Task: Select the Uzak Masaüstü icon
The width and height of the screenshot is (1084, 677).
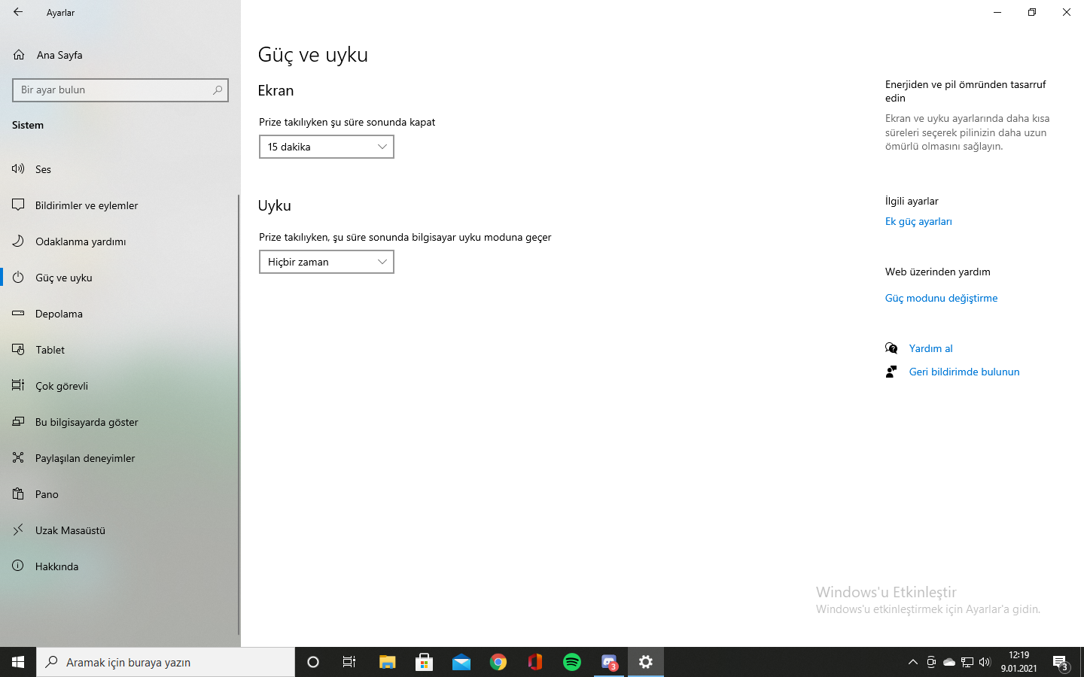Action: 18,530
